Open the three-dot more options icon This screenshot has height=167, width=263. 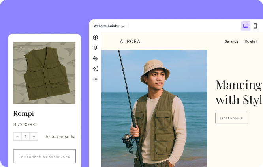pyautogui.click(x=95, y=79)
